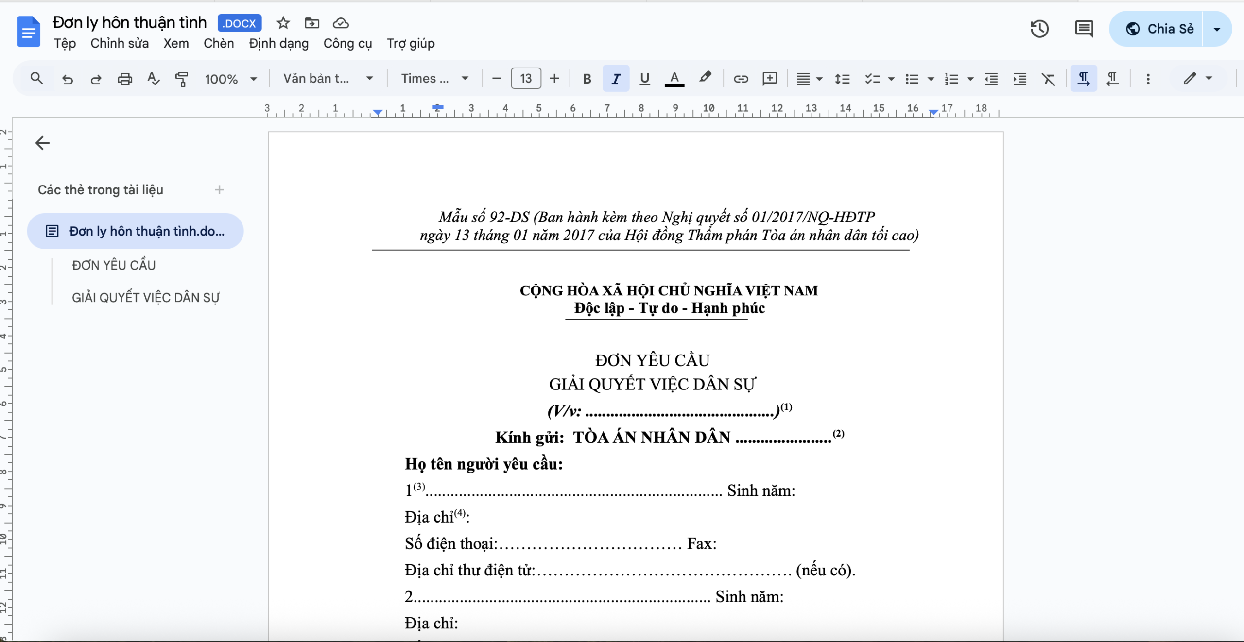The image size is (1244, 642).
Task: Open version history
Action: click(1040, 29)
